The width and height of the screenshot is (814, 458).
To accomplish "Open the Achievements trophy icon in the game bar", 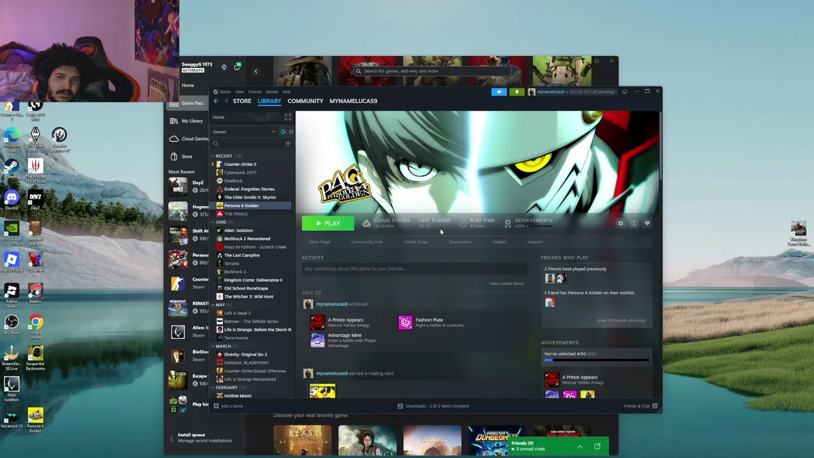I will (507, 223).
